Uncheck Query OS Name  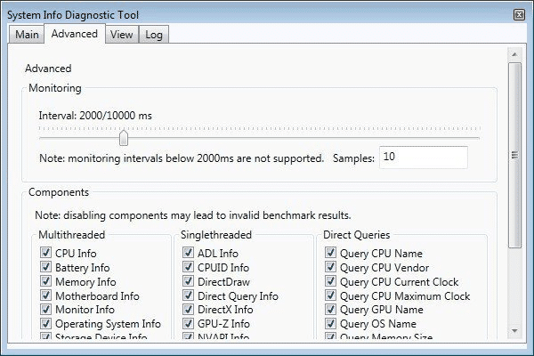tap(331, 325)
